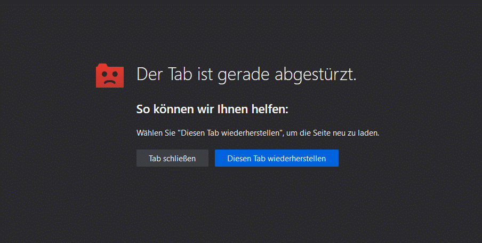Click quoted "Diesen Tab wiederherstellen" in the instruction text
Image resolution: width=482 pixels, height=243 pixels.
coord(231,132)
